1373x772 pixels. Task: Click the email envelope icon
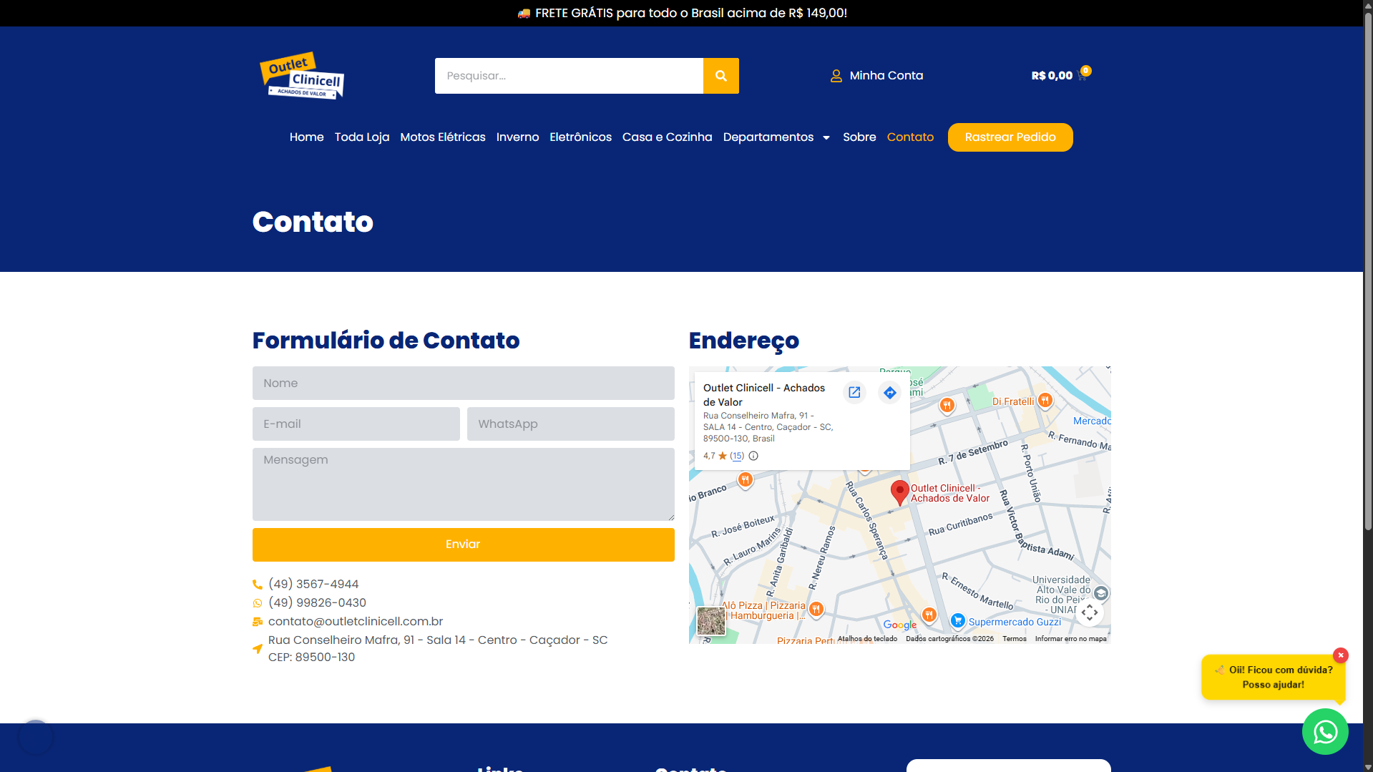click(x=258, y=622)
